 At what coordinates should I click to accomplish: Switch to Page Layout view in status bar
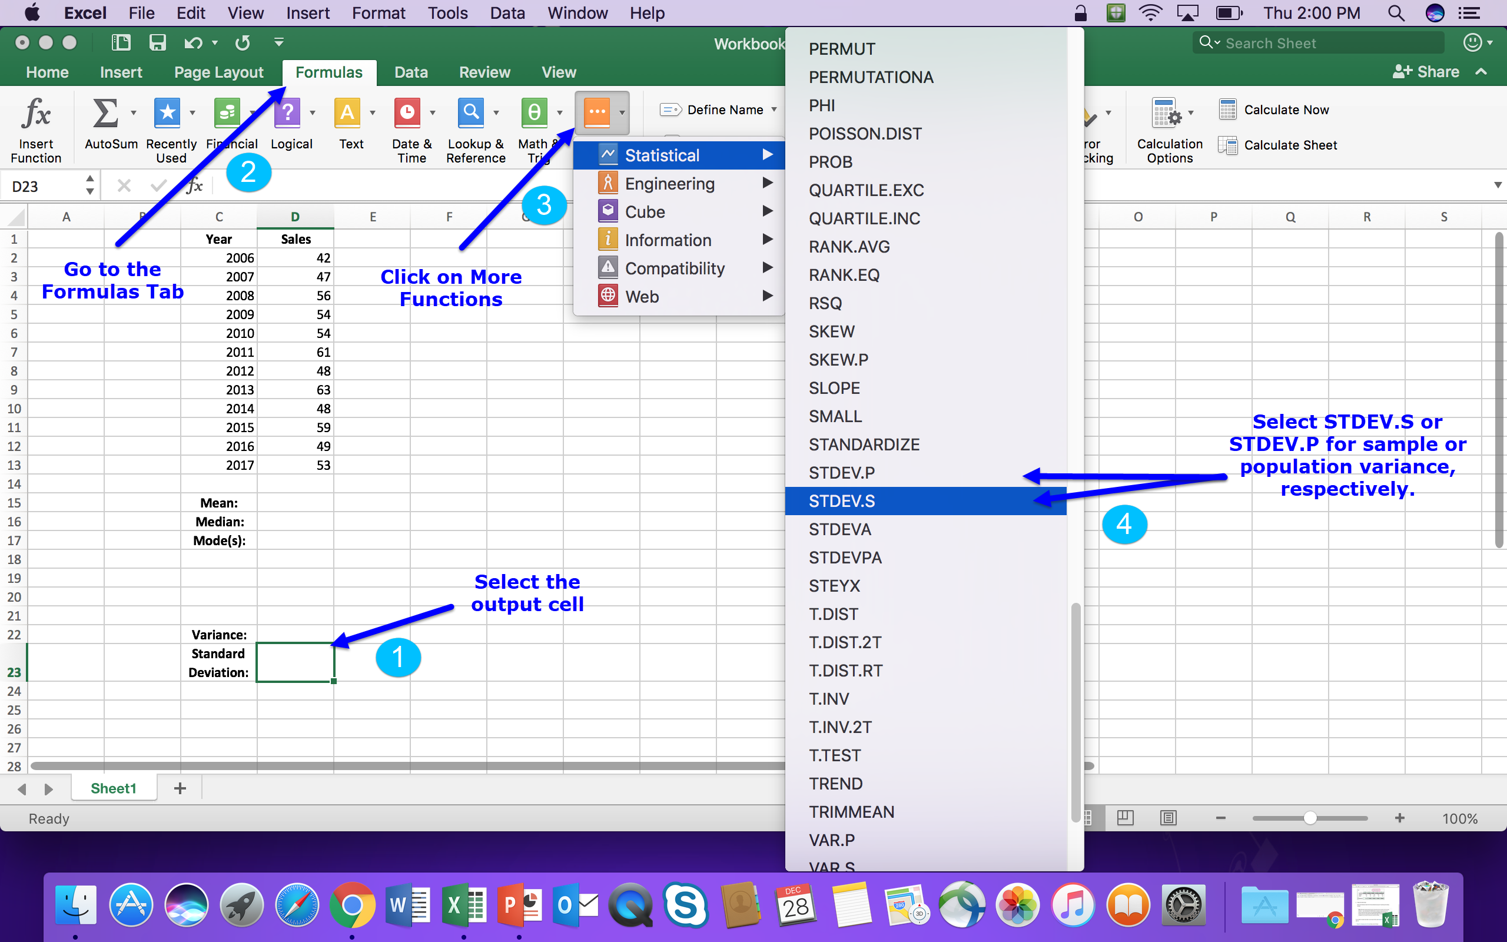(x=1169, y=818)
